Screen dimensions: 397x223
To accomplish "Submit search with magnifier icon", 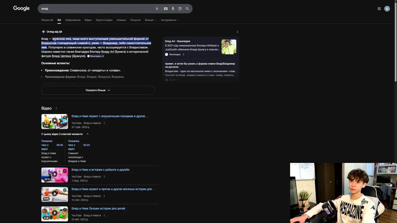I will [x=187, y=9].
